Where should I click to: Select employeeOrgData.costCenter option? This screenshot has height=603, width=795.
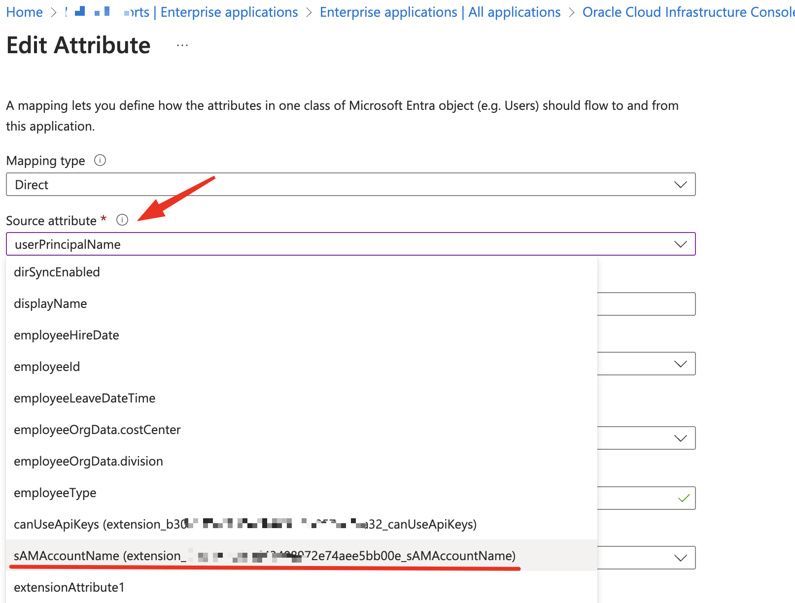click(302, 430)
